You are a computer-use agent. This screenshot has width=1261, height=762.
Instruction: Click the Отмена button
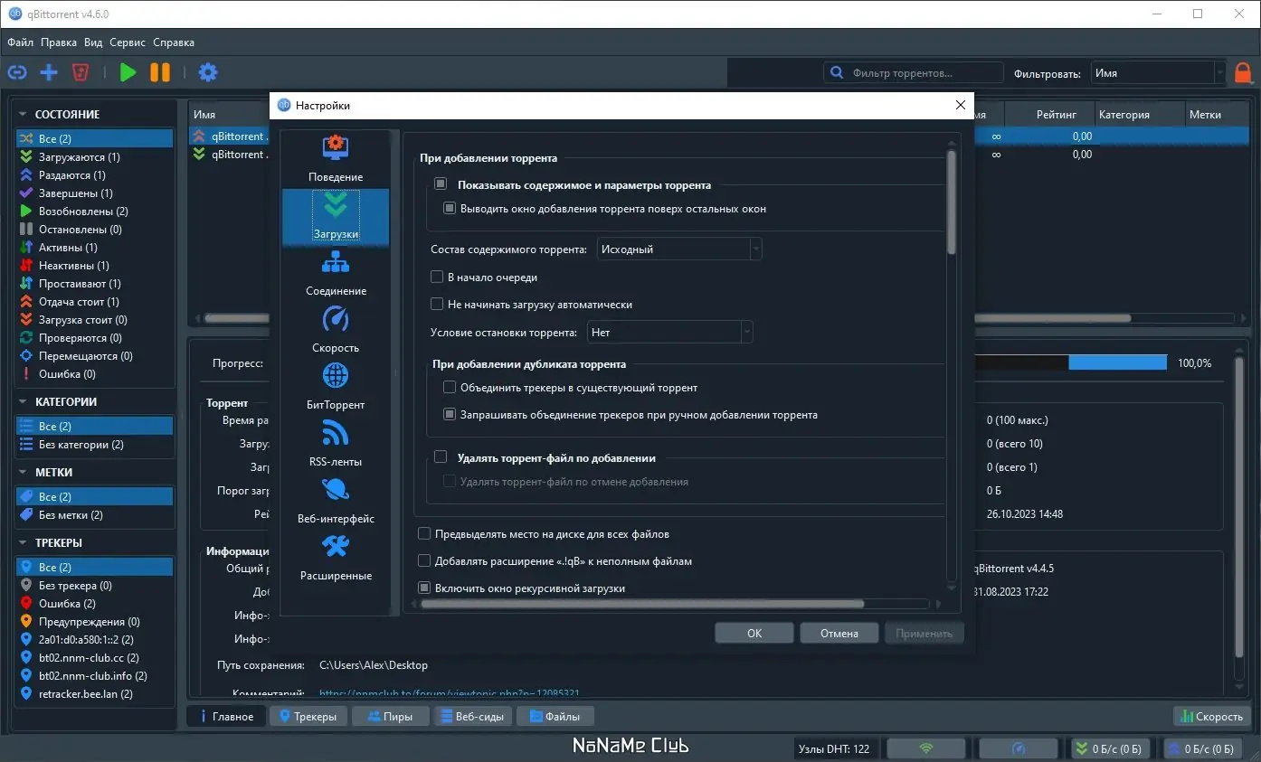coord(839,633)
